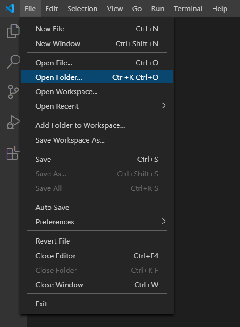The image size is (240, 327).
Task: Click Save Workspace As... entry
Action: tap(97, 140)
